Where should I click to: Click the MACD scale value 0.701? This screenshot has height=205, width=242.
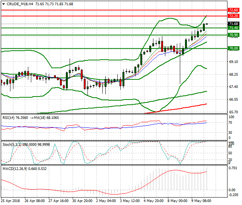(233, 168)
